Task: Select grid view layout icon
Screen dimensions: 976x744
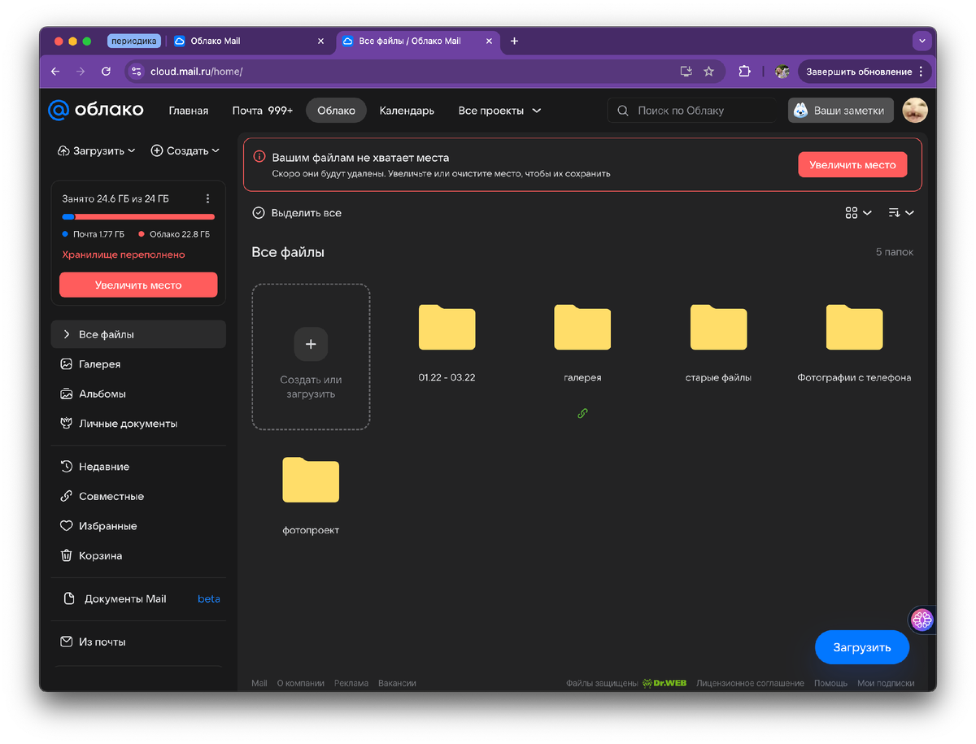Action: point(852,212)
